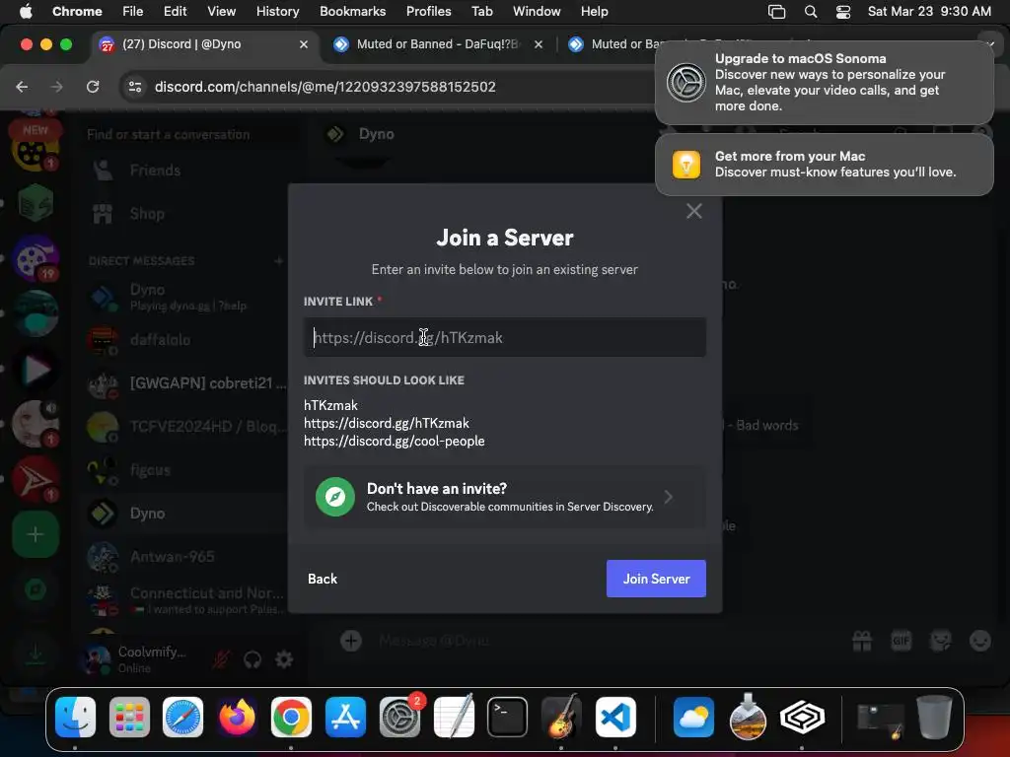
Task: Open Control Center in menu bar
Action: pyautogui.click(x=842, y=12)
